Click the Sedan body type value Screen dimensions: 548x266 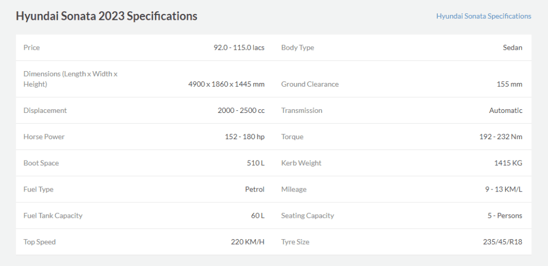(x=512, y=48)
